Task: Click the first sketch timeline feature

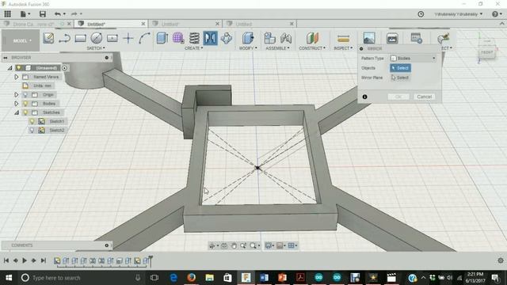Action: [57, 260]
